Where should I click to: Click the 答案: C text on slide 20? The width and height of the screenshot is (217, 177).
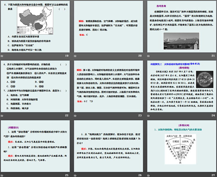pos(84,35)
